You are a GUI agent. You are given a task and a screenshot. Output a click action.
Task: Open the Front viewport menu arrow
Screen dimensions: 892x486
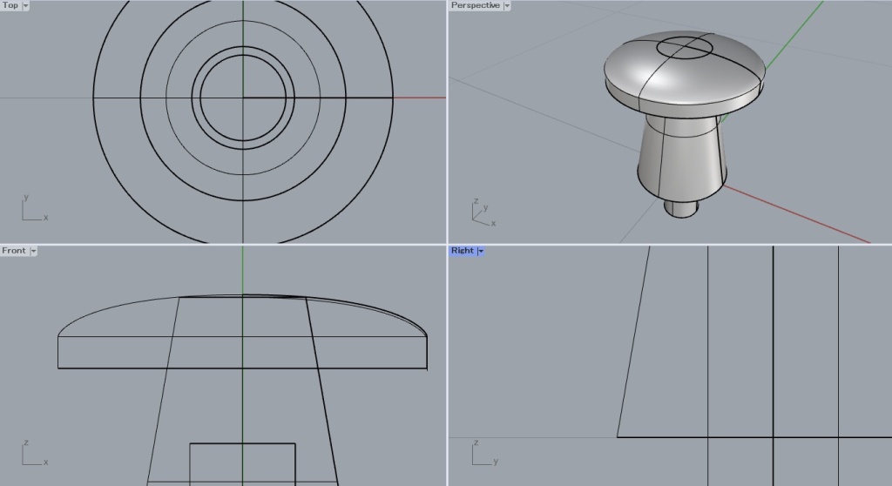pos(33,251)
